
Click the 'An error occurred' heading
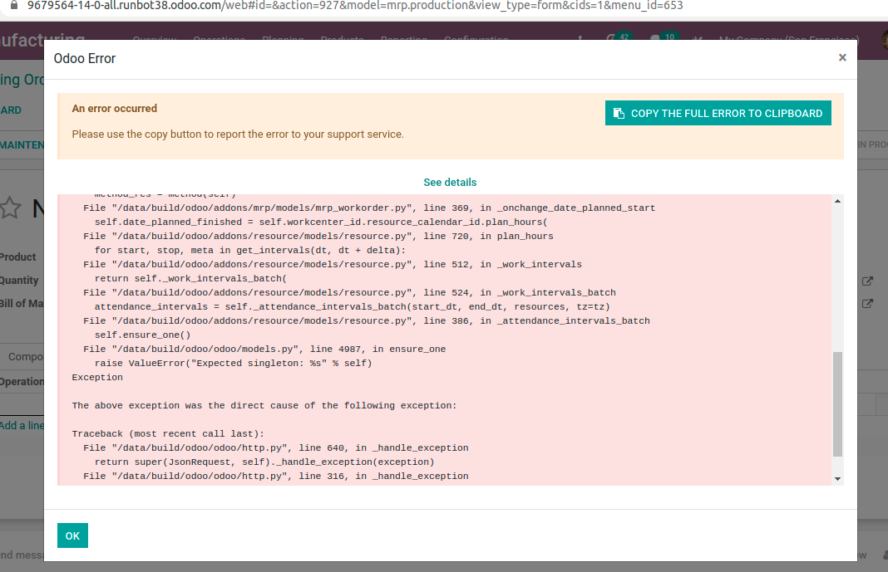[115, 109]
